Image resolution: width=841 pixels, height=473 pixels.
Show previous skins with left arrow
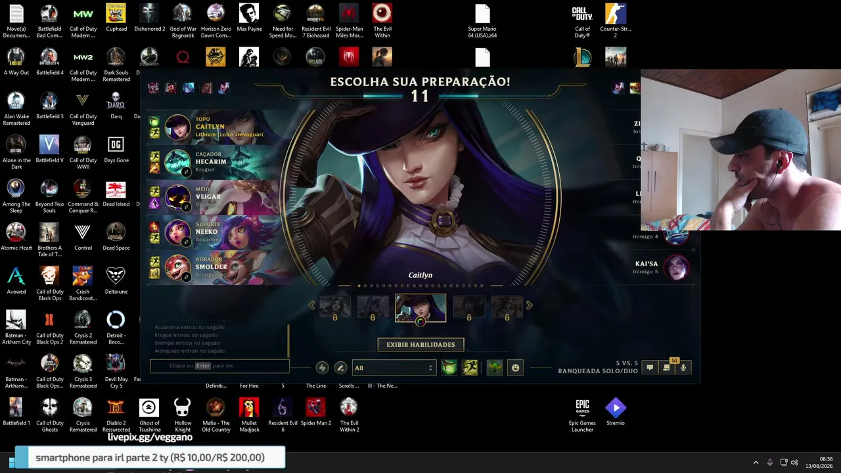pyautogui.click(x=312, y=305)
